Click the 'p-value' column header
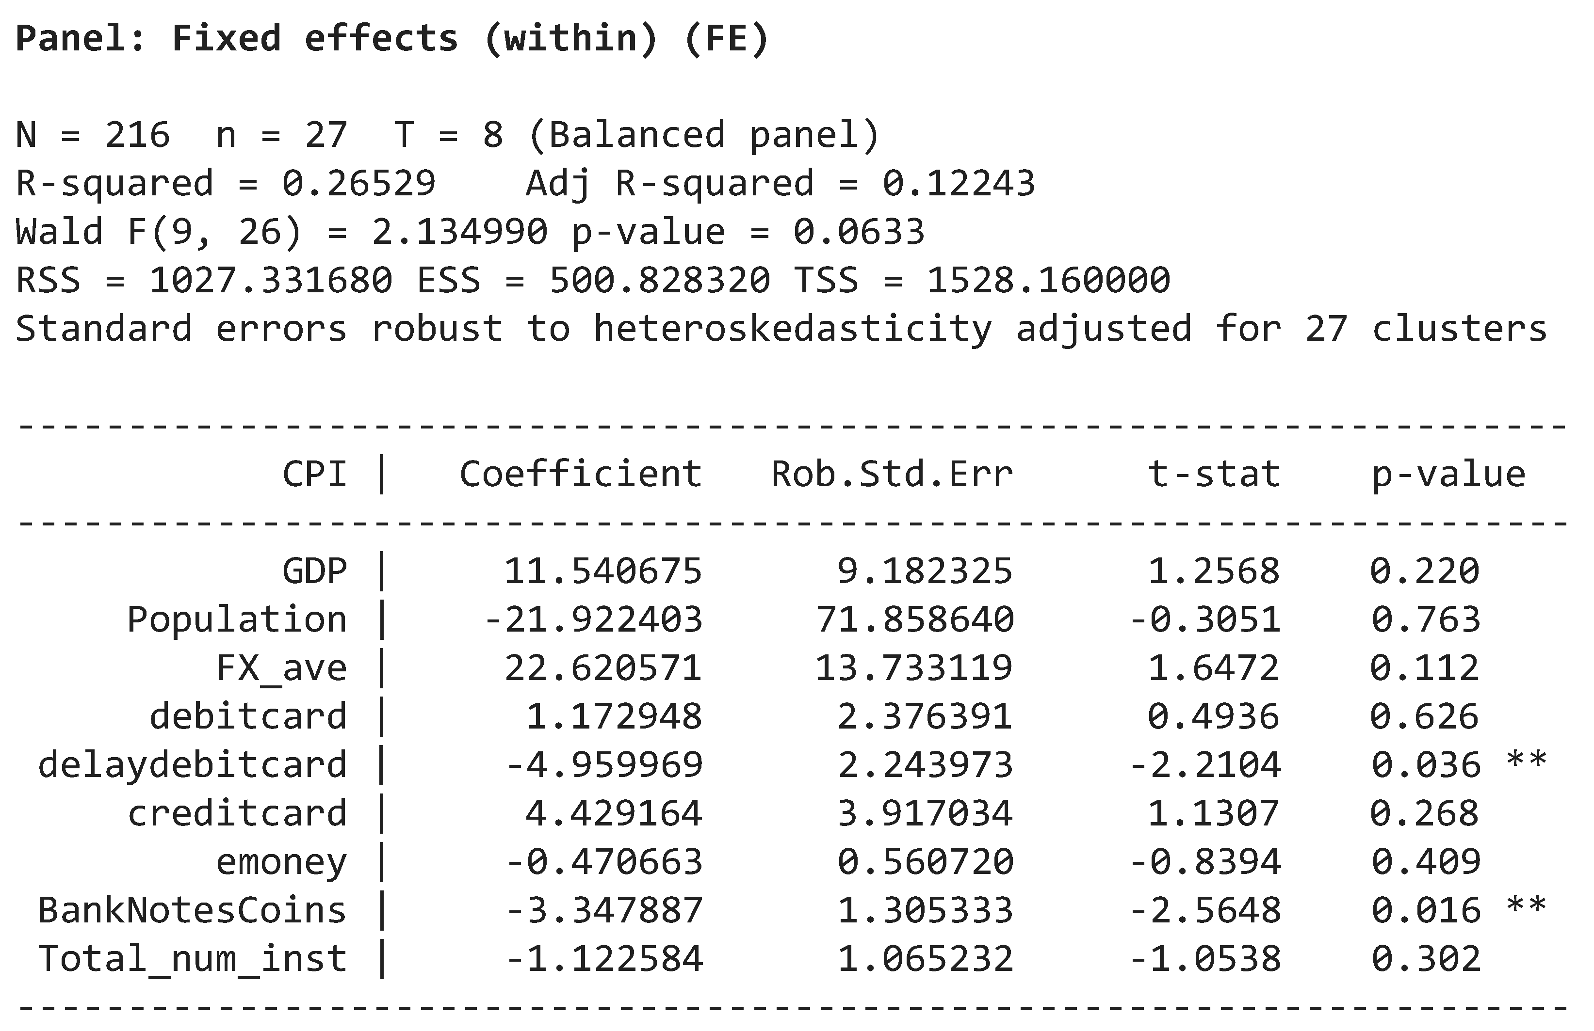Screen dimensions: 1594x1031 click(1448, 475)
